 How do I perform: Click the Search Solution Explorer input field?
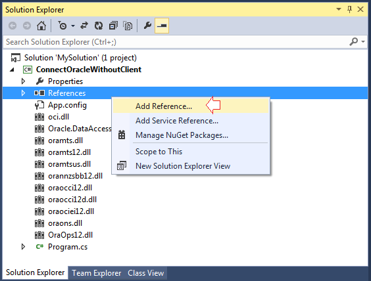(176, 42)
